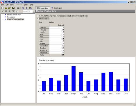Select Geography in the tree
136x106 pixels.
point(11,17)
